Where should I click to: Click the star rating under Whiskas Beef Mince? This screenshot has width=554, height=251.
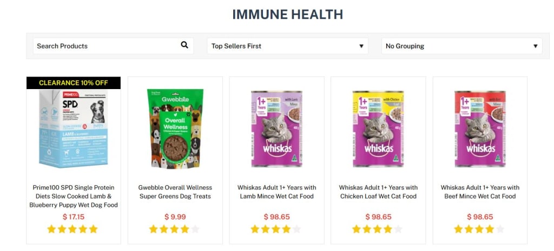479,229
